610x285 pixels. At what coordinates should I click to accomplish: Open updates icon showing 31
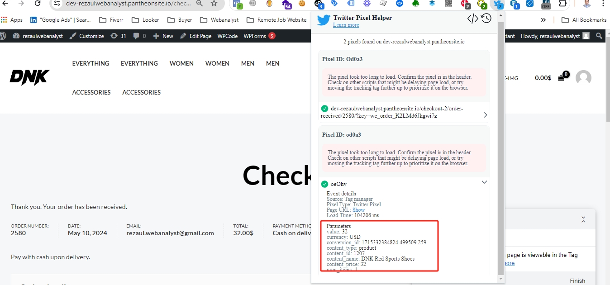[x=119, y=36]
